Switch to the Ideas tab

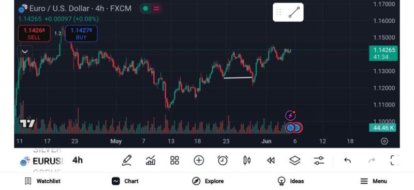click(x=291, y=181)
